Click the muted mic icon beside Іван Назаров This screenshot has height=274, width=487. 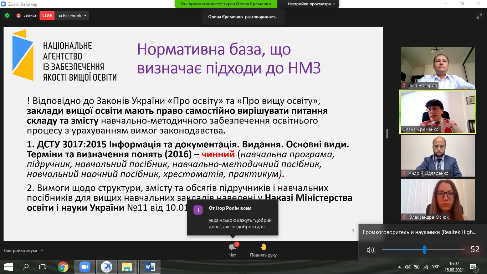tap(404, 86)
